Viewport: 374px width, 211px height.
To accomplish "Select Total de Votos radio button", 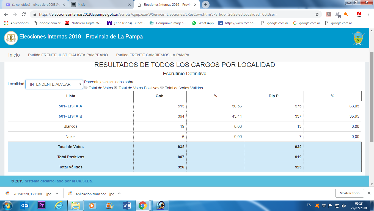I will (x=86, y=88).
